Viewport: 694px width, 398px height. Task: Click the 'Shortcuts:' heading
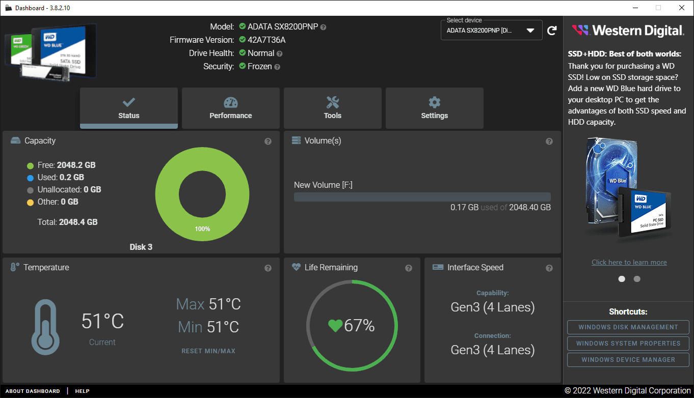(628, 312)
